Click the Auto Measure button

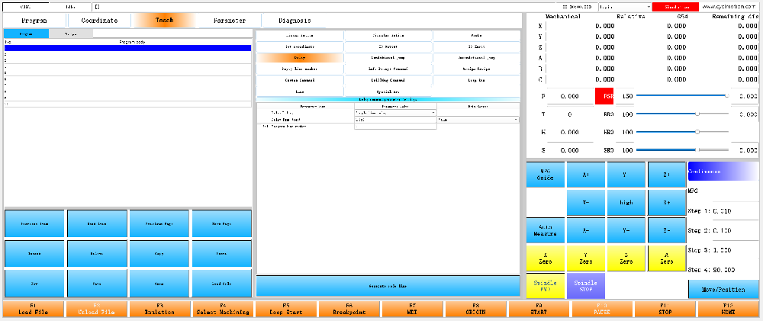point(546,230)
